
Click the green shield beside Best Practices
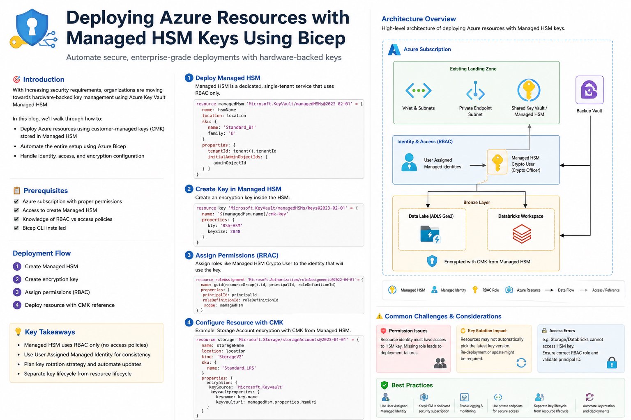pos(384,385)
